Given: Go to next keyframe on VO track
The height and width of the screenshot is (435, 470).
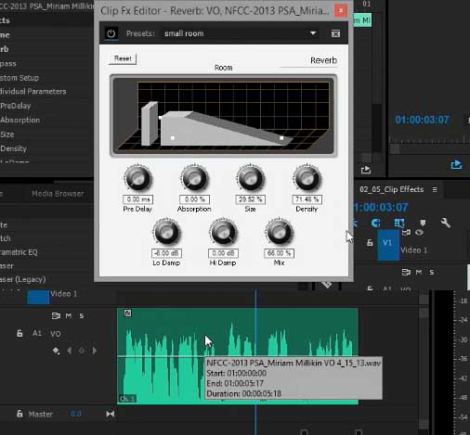Looking at the screenshot, I should (95, 351).
